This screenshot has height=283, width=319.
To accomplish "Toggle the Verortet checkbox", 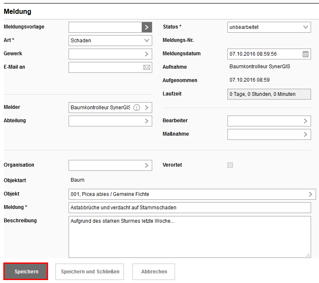I will tap(230, 165).
